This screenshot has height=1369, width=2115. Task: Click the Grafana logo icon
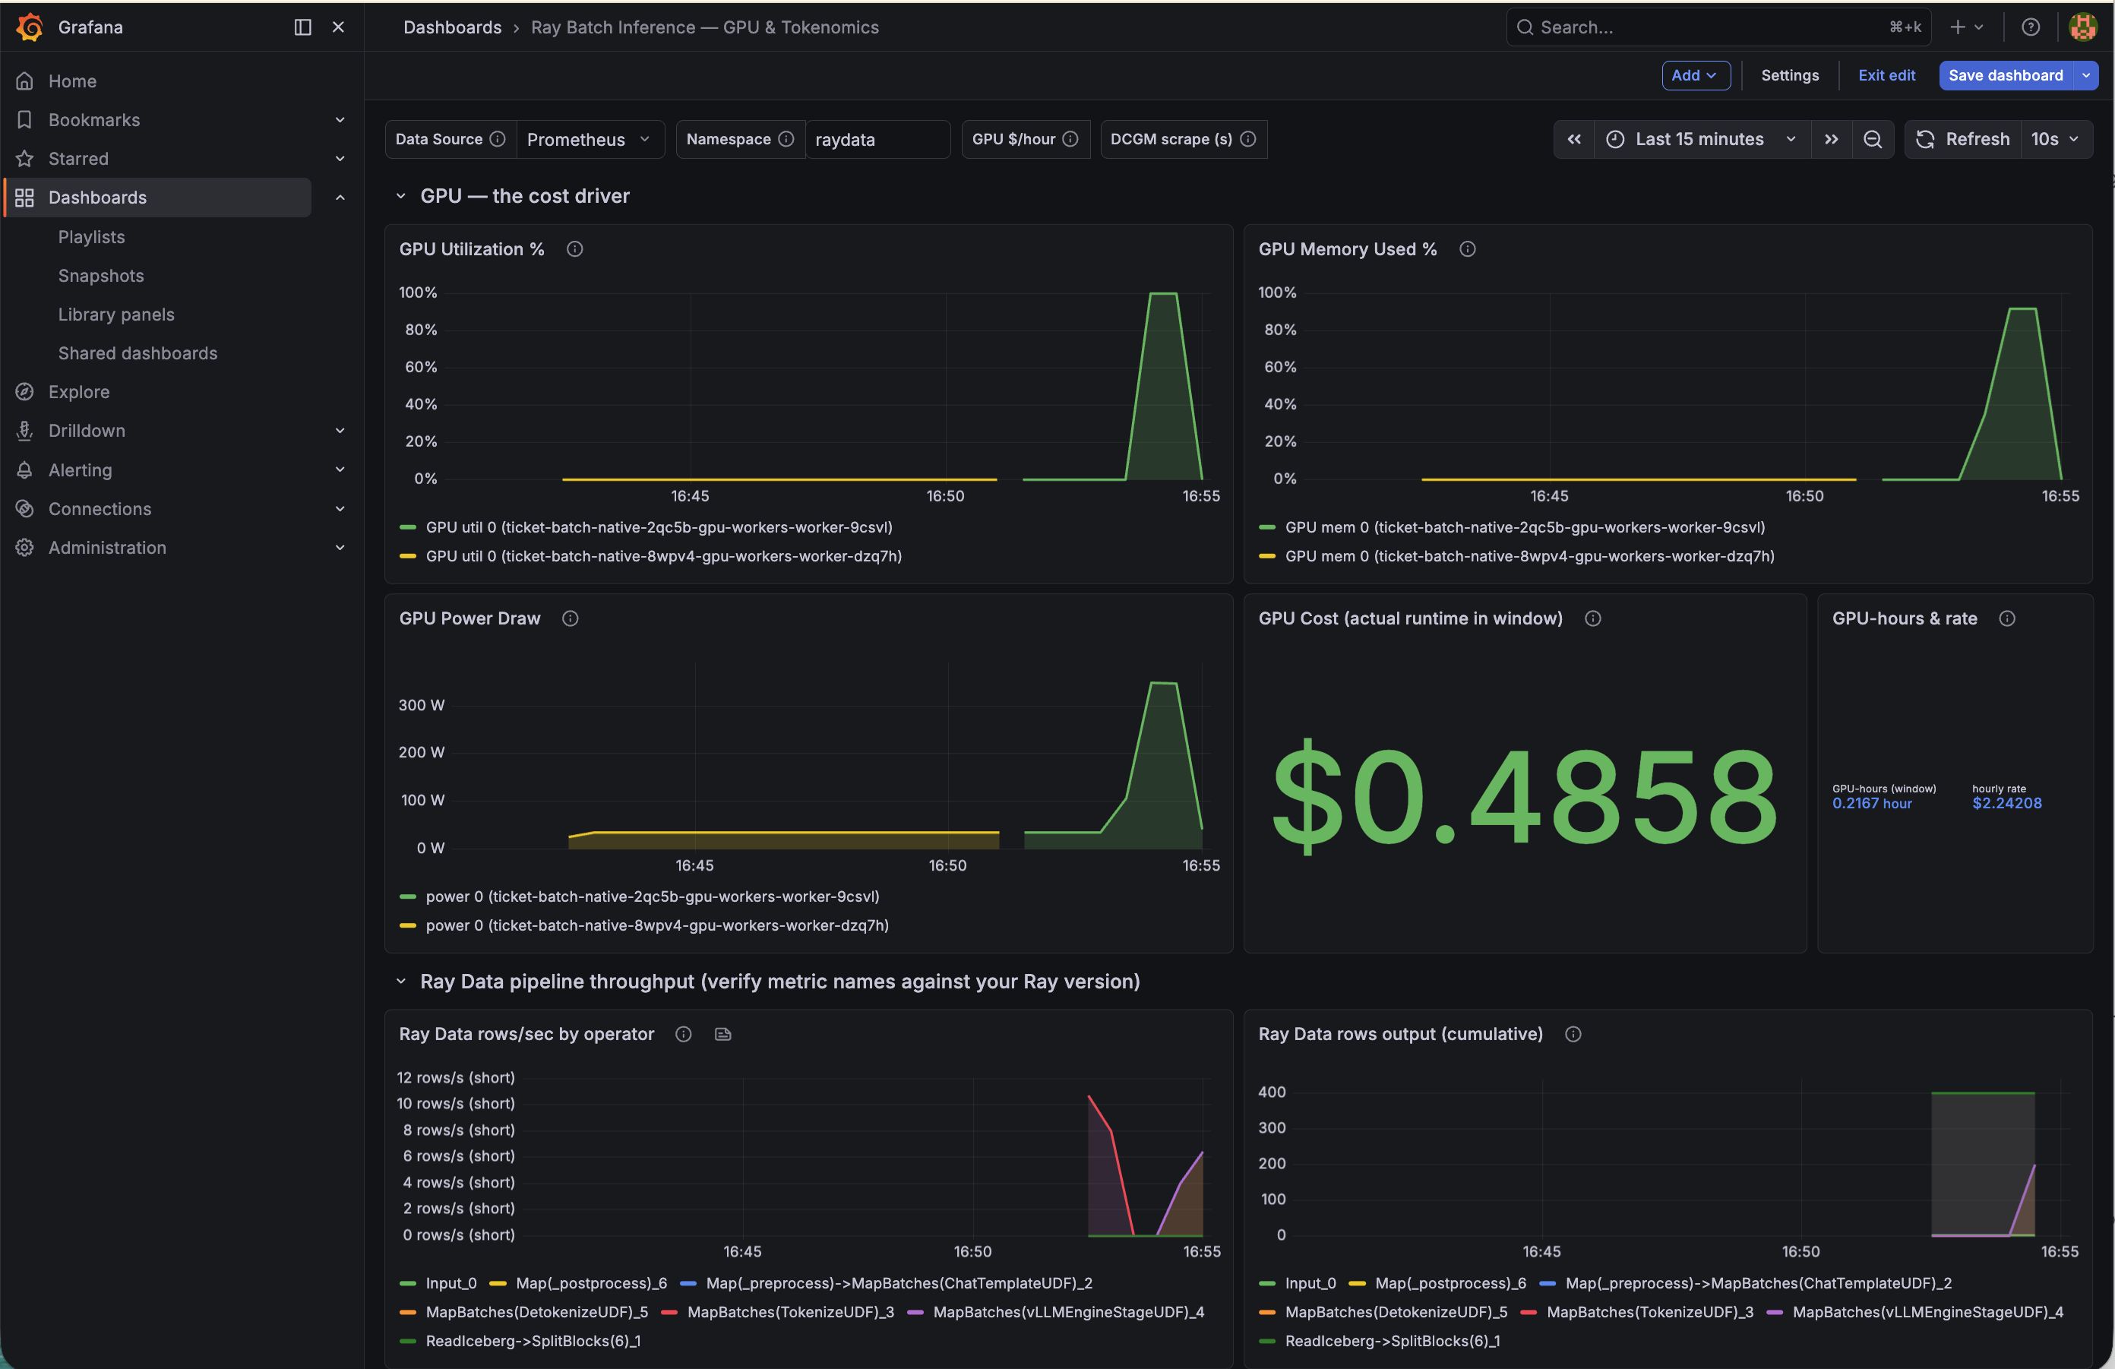(30, 27)
